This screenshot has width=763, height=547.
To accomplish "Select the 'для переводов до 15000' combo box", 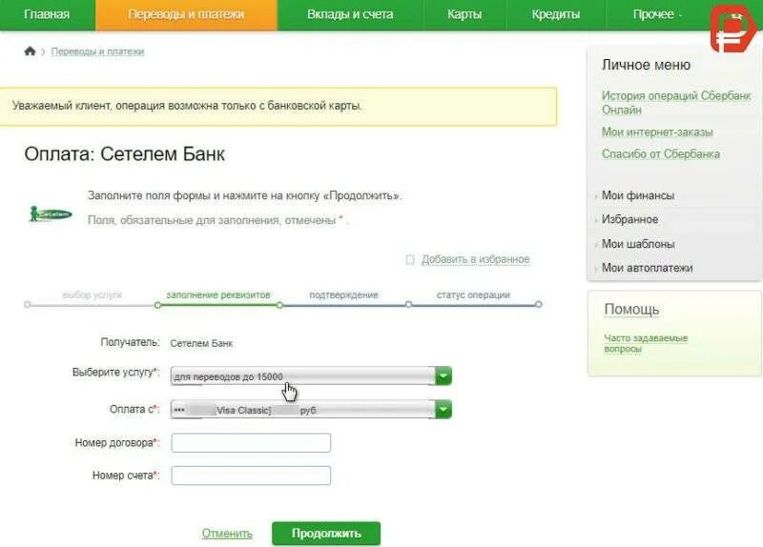I will pos(311,375).
